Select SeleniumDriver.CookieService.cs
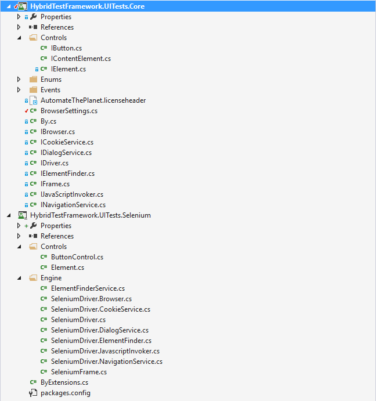This screenshot has width=376, height=401. [100, 309]
